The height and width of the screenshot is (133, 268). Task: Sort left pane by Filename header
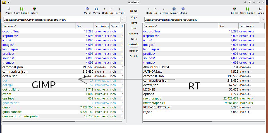point(39,26)
